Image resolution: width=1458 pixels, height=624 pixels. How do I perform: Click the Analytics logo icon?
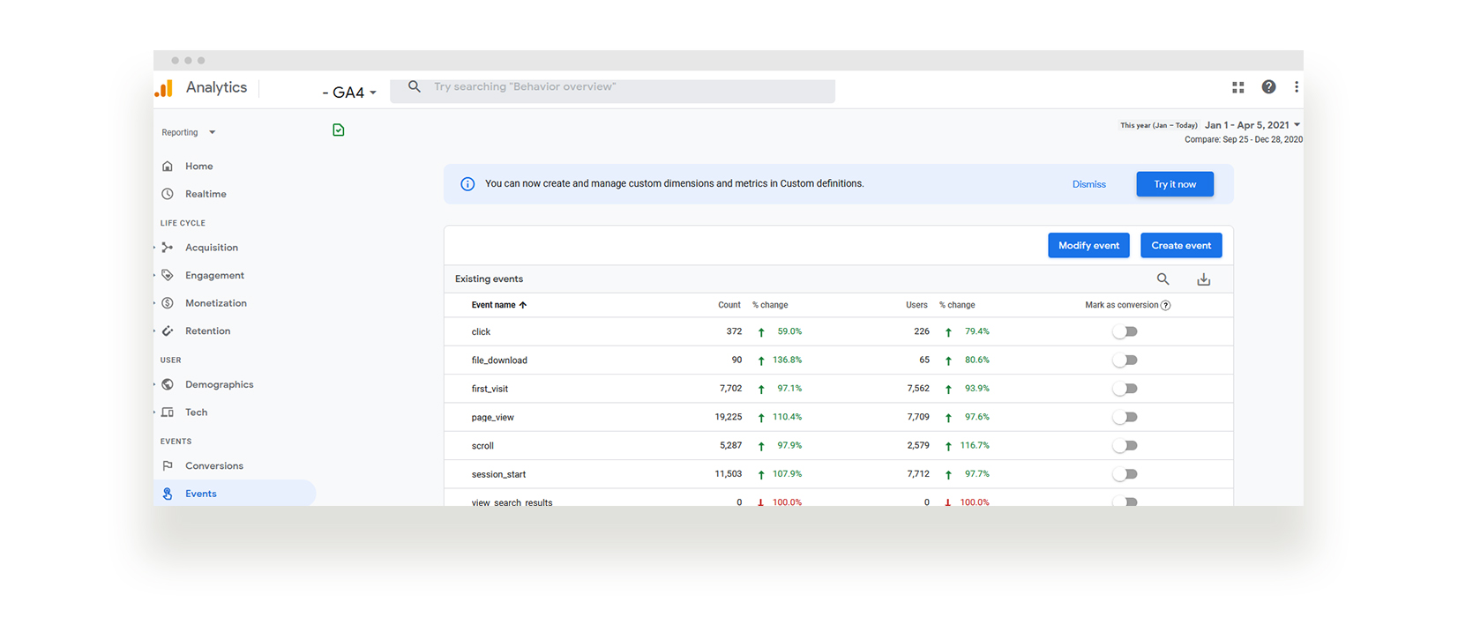(164, 88)
